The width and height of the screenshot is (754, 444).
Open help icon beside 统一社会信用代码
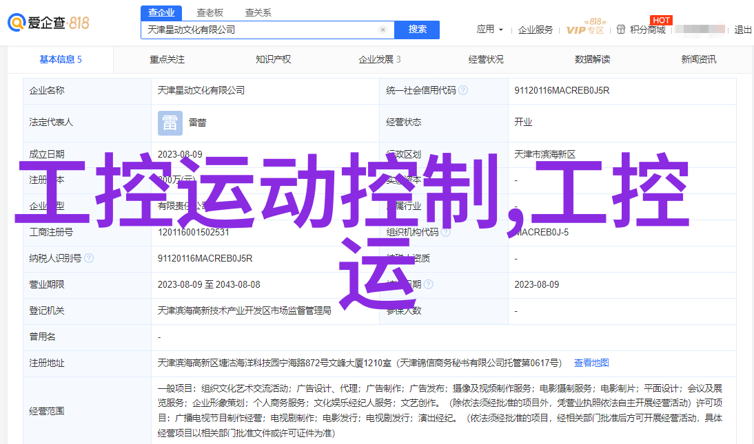463,90
